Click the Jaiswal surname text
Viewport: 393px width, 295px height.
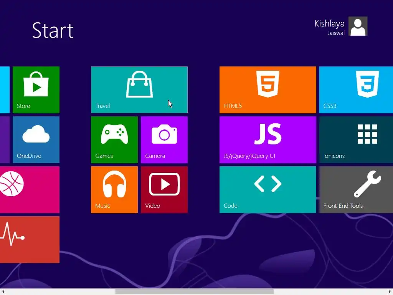(336, 33)
